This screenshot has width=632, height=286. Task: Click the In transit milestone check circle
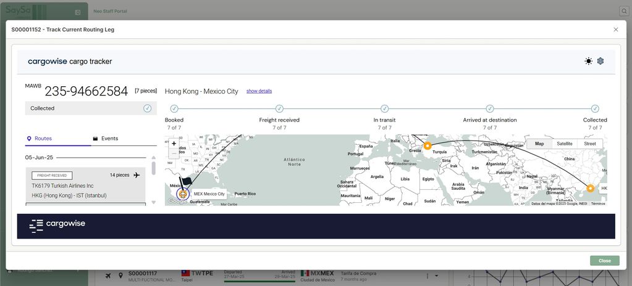[x=384, y=108]
